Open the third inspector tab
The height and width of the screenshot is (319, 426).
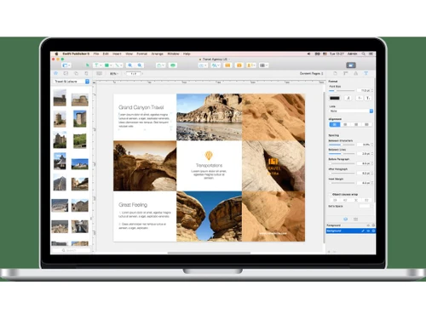(x=355, y=73)
